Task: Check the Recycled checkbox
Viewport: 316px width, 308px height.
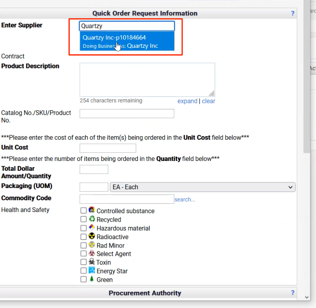Action: pyautogui.click(x=83, y=219)
